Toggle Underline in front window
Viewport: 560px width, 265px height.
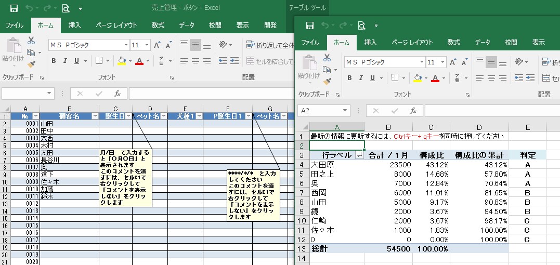(x=372, y=78)
